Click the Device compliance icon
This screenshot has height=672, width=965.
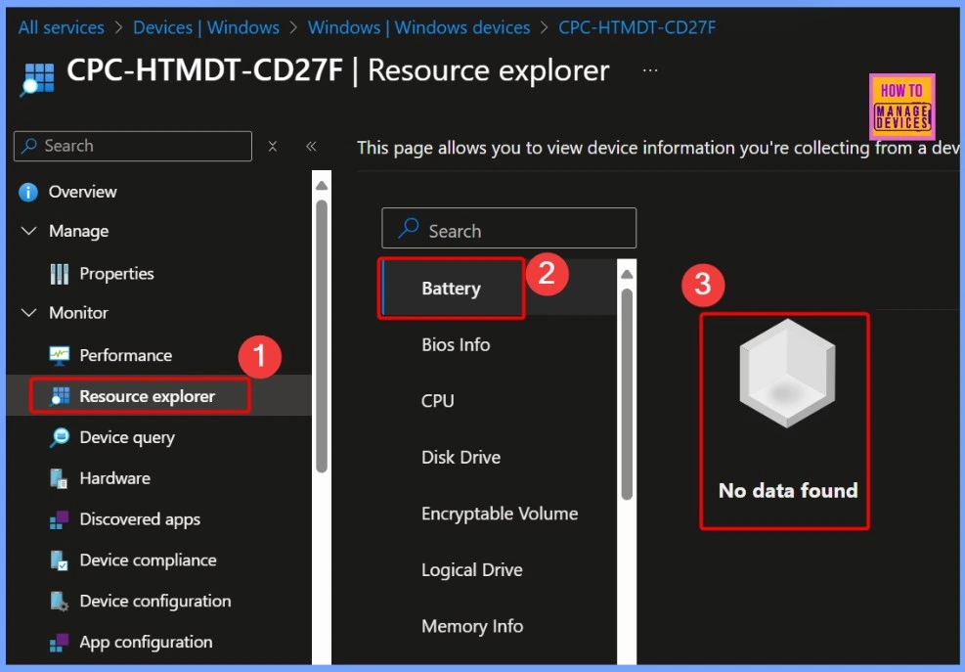59,560
